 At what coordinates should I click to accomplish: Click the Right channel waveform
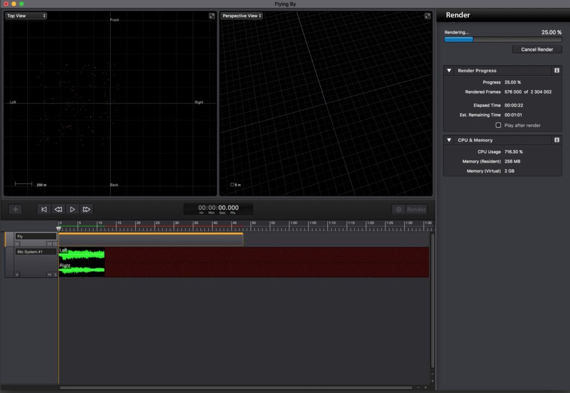click(x=82, y=270)
